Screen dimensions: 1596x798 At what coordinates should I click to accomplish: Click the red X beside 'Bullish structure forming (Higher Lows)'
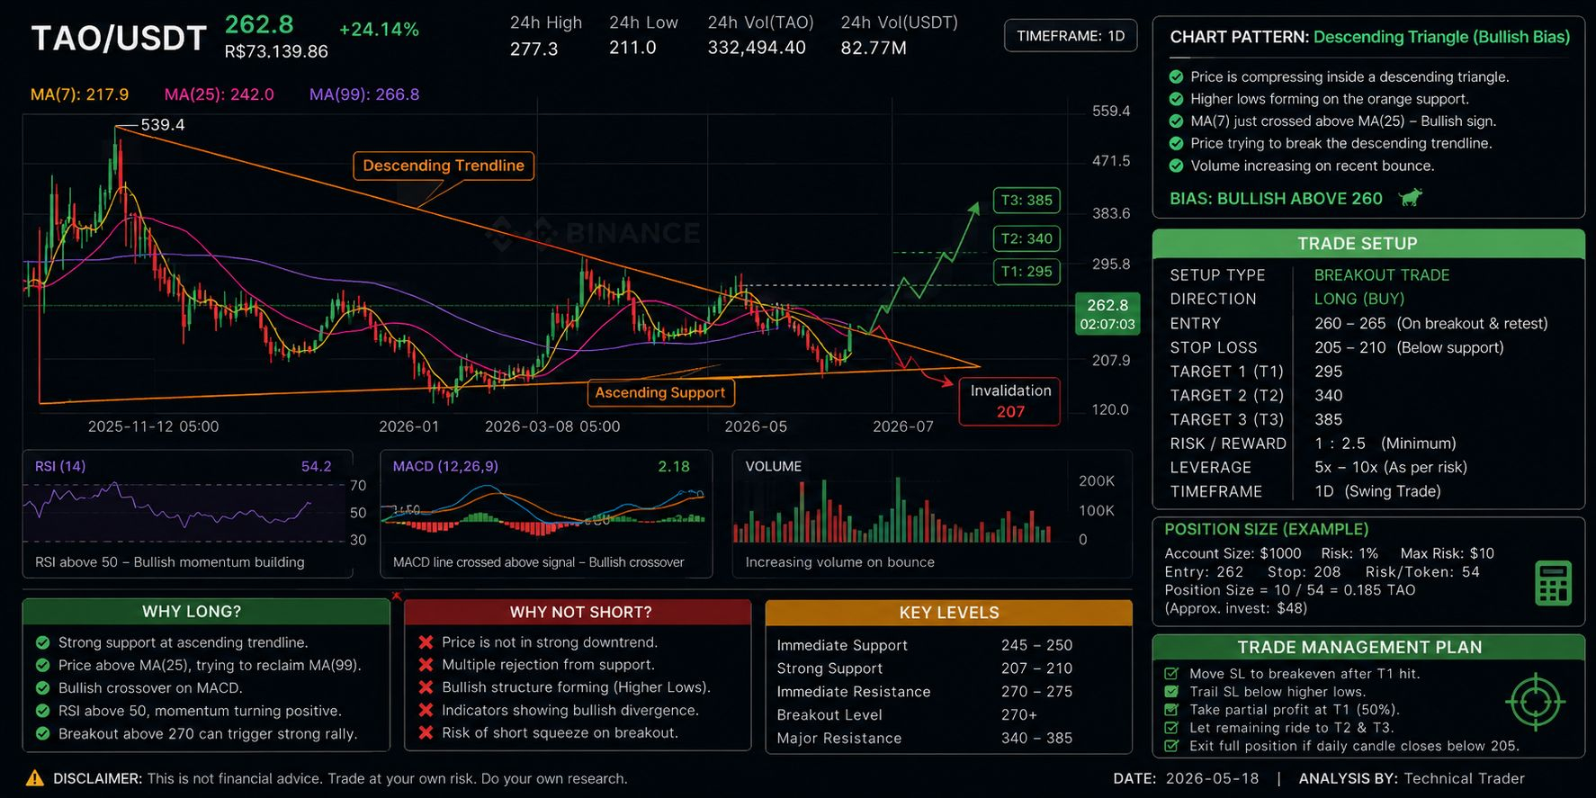(426, 687)
